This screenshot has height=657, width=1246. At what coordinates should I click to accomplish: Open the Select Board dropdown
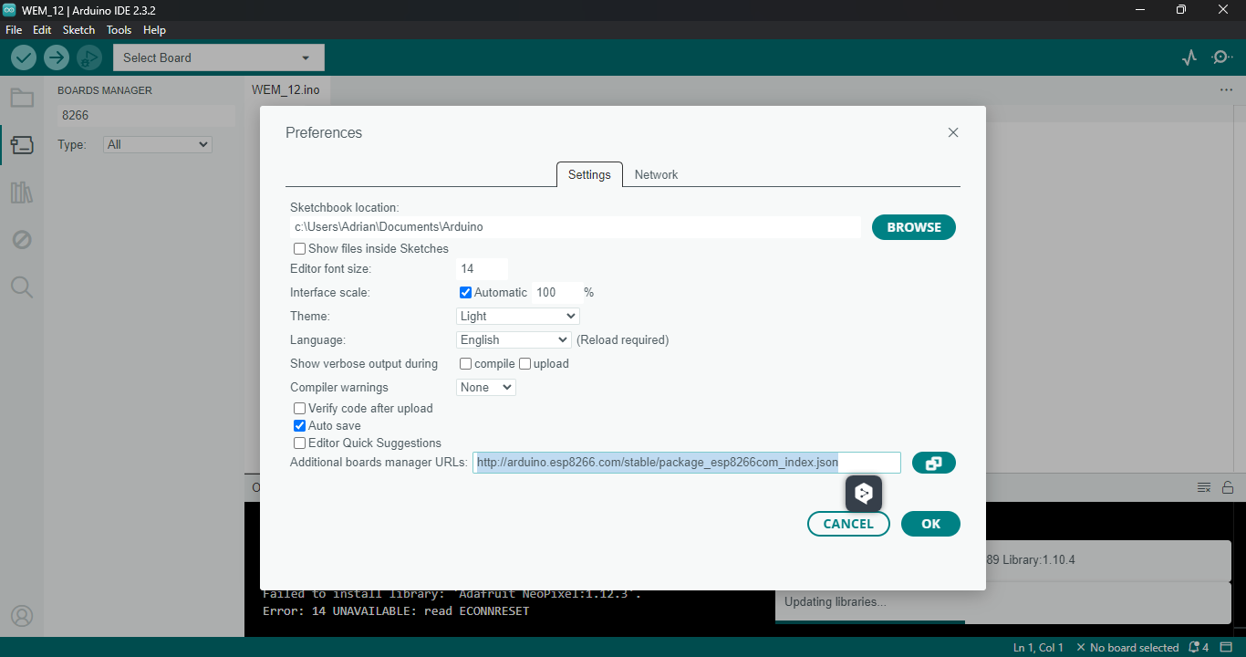218,57
